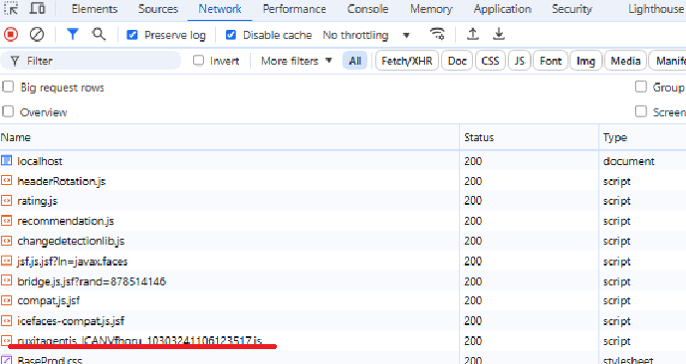Image resolution: width=686 pixels, height=364 pixels.
Task: Click the localhost document icon
Action: coord(7,160)
